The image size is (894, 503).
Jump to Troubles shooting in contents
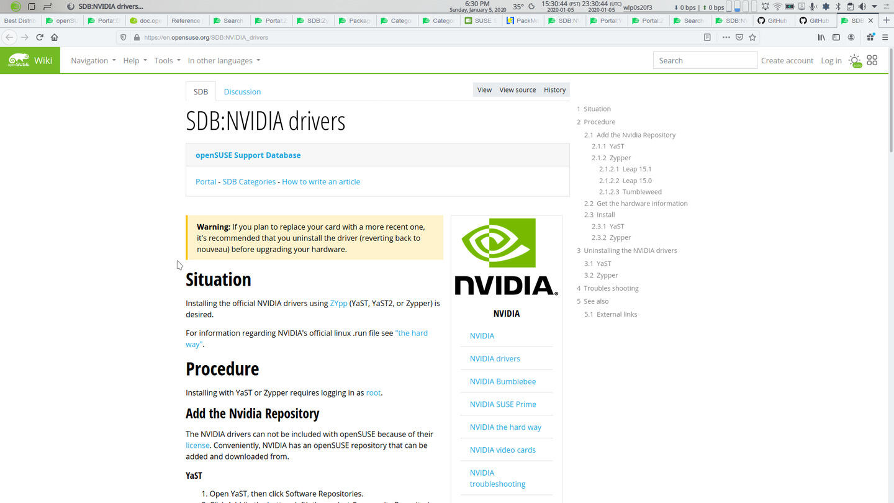pyautogui.click(x=608, y=288)
